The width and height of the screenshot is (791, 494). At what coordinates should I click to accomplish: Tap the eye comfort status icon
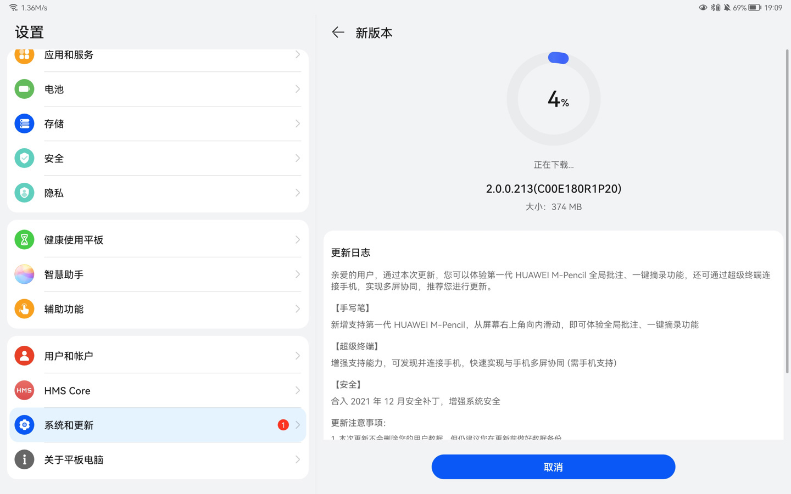[x=703, y=8]
